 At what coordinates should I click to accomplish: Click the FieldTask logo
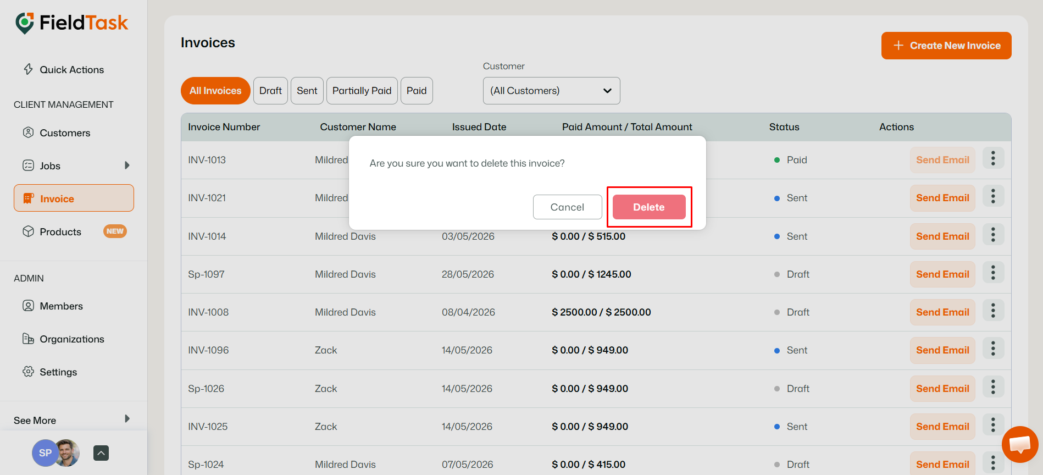click(71, 23)
